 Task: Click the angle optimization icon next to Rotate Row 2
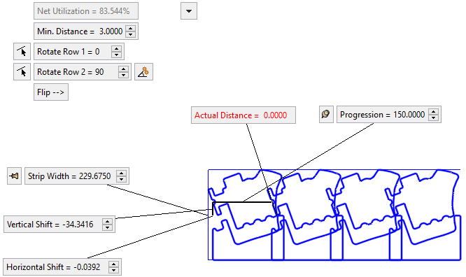click(144, 71)
